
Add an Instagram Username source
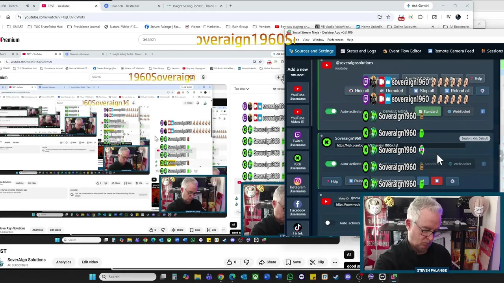(x=298, y=185)
